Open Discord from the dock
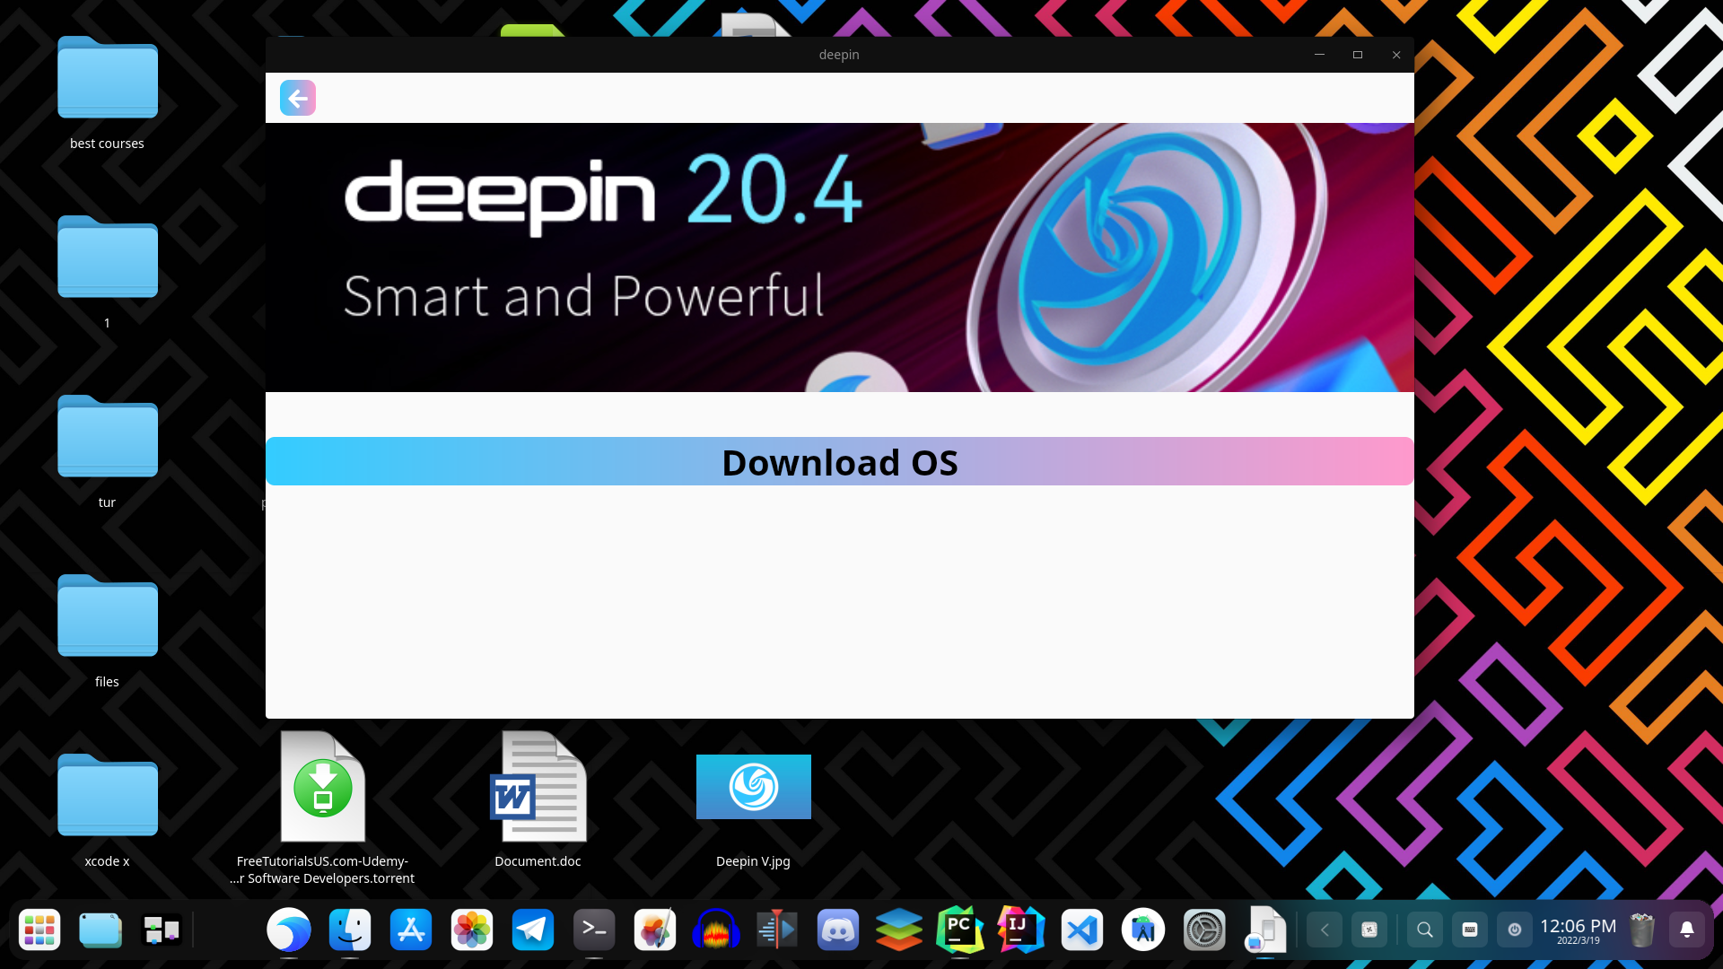 pos(838,930)
